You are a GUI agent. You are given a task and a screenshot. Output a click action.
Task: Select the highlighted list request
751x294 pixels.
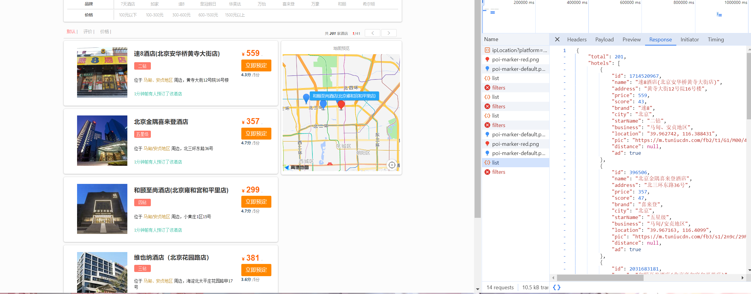click(x=516, y=162)
